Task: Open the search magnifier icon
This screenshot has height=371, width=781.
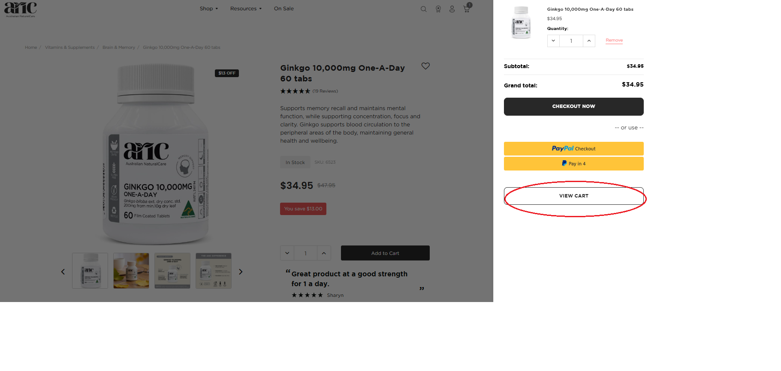Action: pos(423,9)
